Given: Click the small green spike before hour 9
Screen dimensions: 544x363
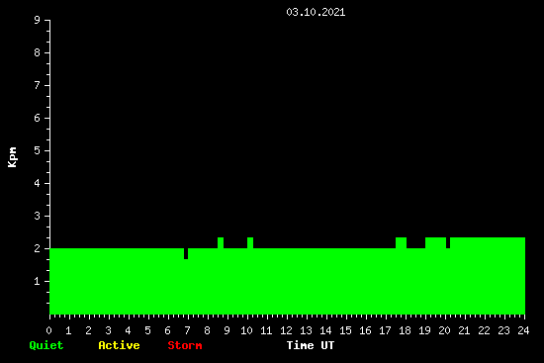Looking at the screenshot, I should click(x=221, y=243).
